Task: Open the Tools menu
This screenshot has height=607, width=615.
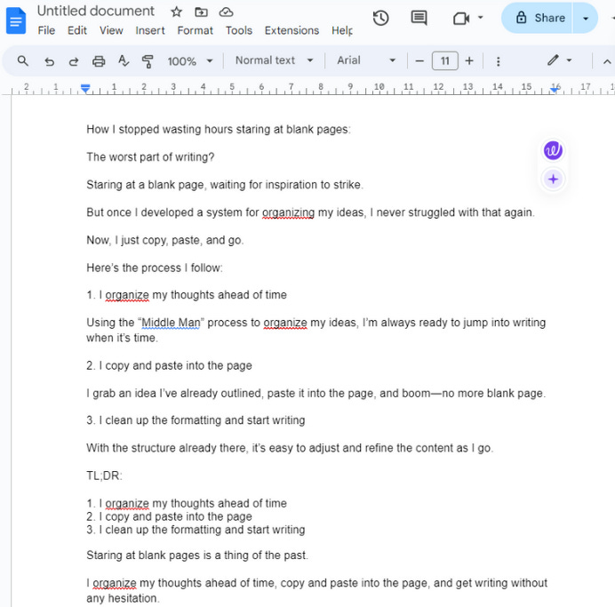Action: coord(238,30)
